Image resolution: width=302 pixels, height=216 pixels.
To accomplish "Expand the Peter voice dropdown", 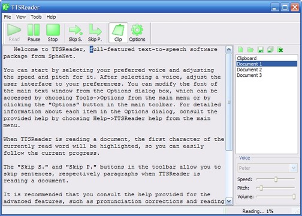I will click(294, 168).
